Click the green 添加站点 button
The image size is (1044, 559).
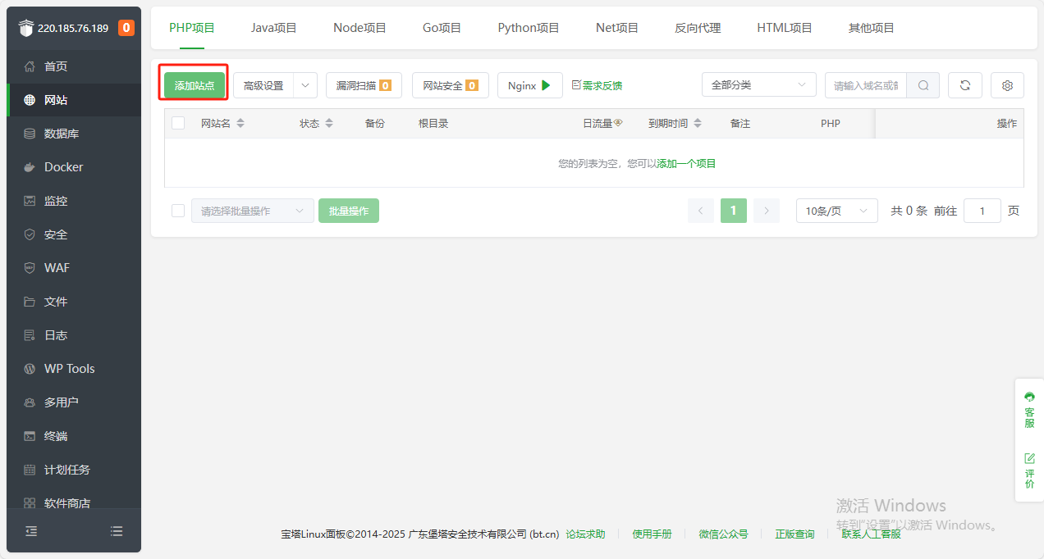coord(194,85)
